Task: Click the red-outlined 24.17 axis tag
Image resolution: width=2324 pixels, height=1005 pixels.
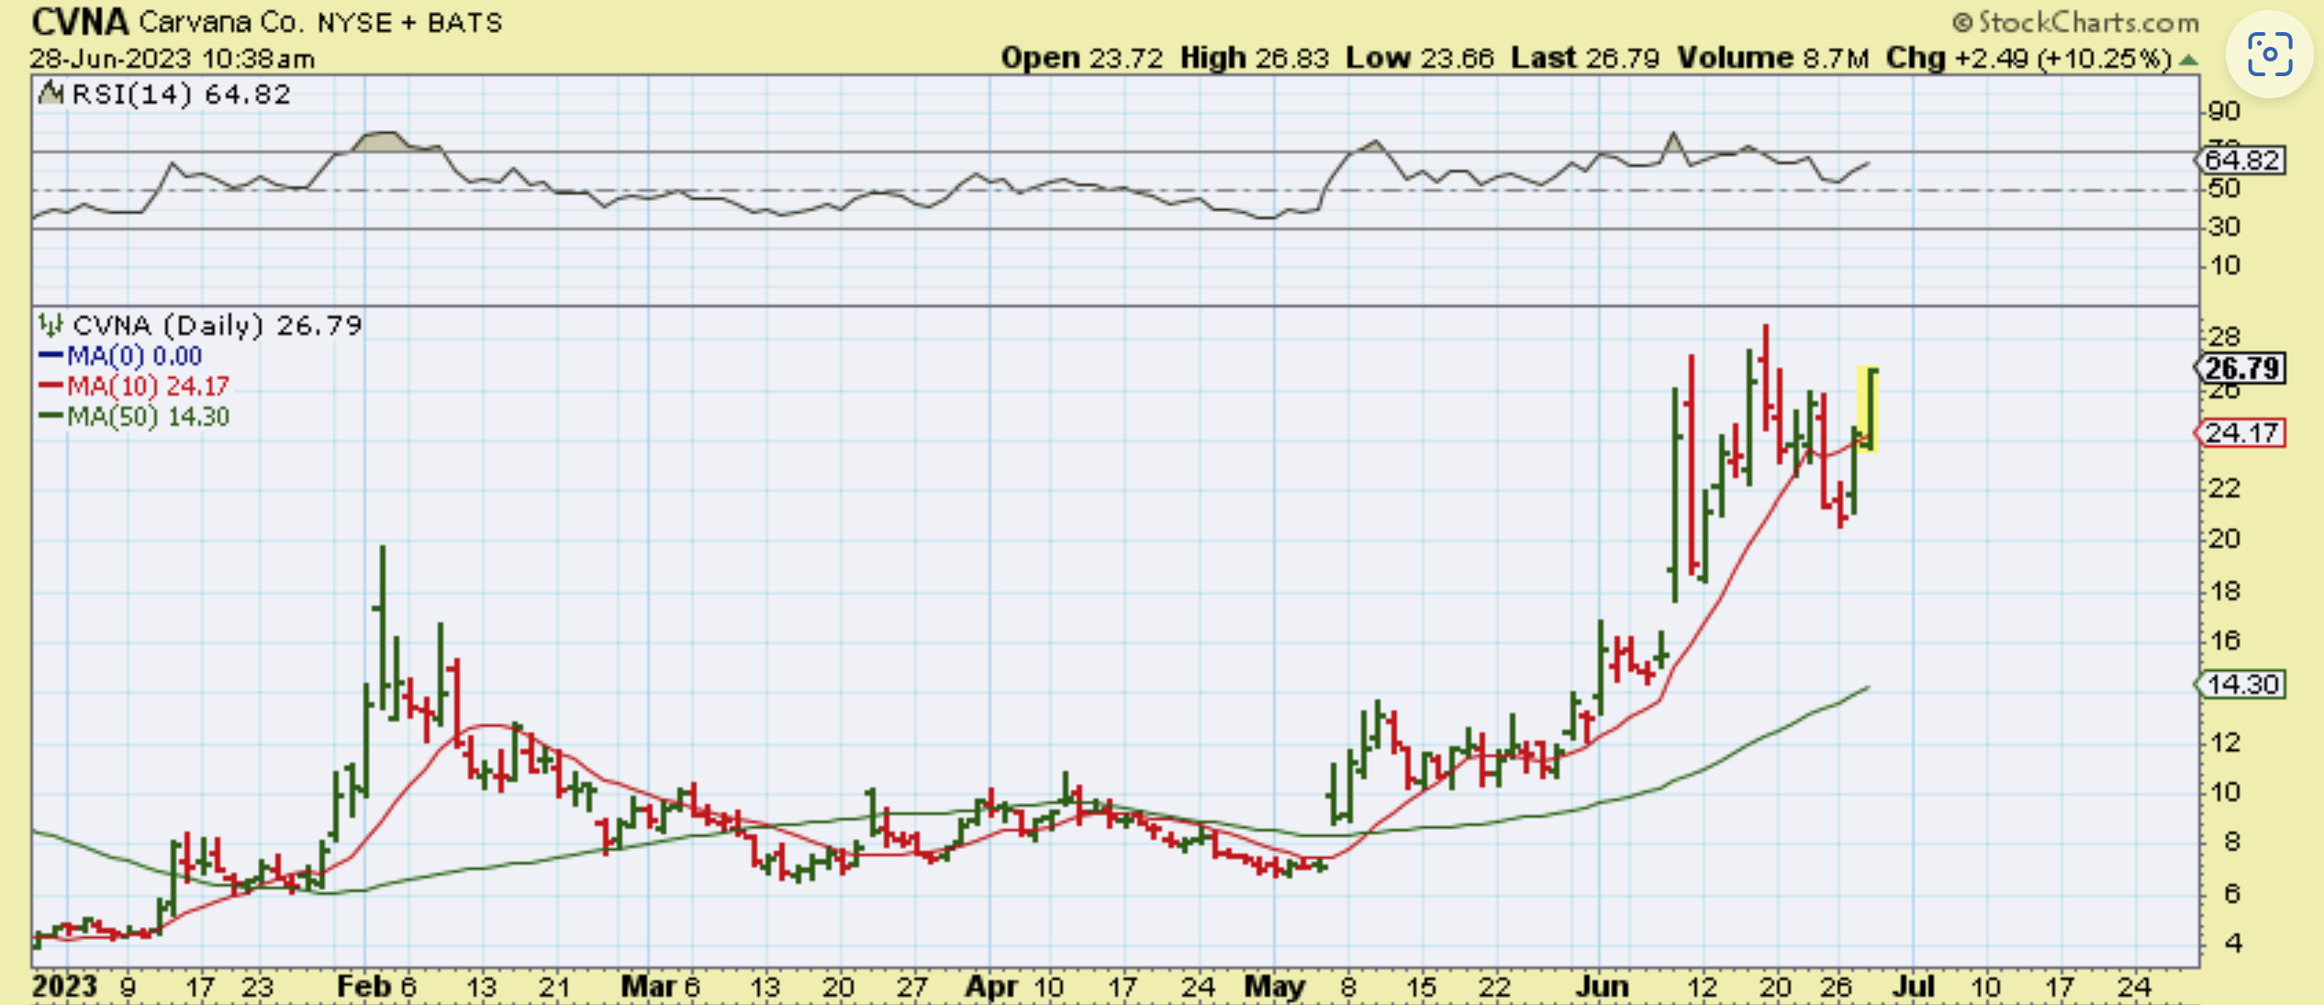Action: 2240,432
